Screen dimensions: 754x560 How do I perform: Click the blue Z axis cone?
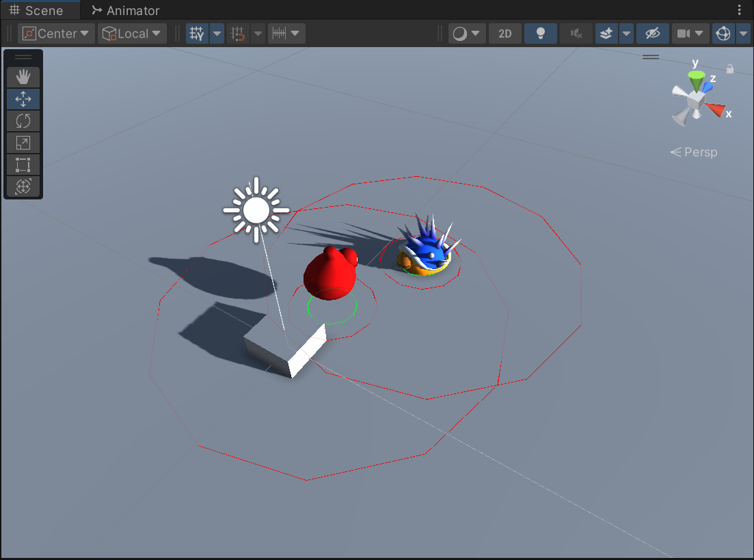point(708,87)
